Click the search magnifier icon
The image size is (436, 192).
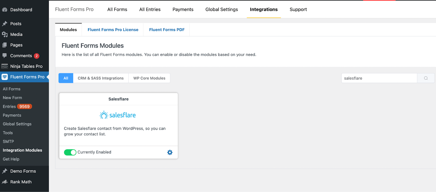426,78
